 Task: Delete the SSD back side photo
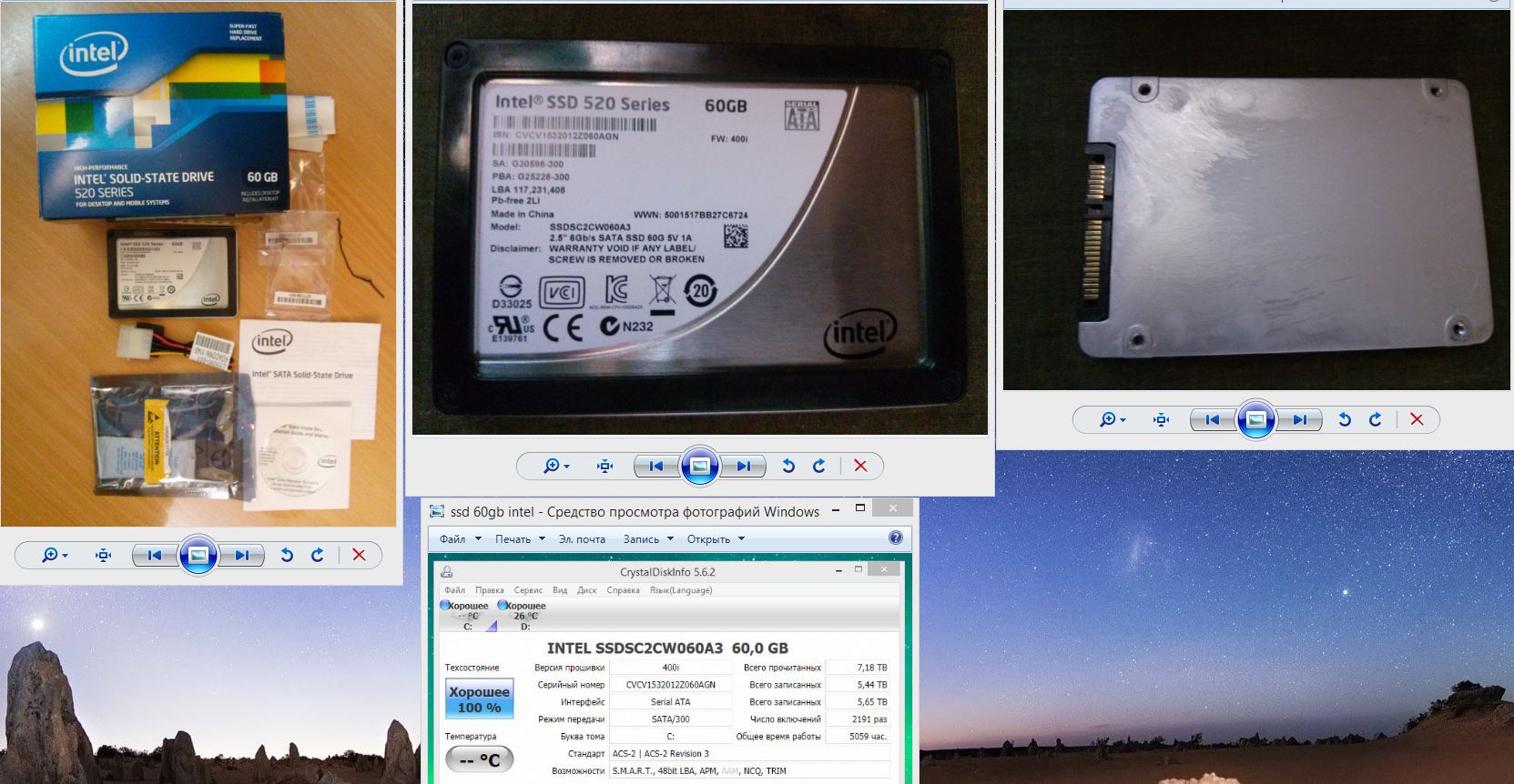click(x=1417, y=419)
